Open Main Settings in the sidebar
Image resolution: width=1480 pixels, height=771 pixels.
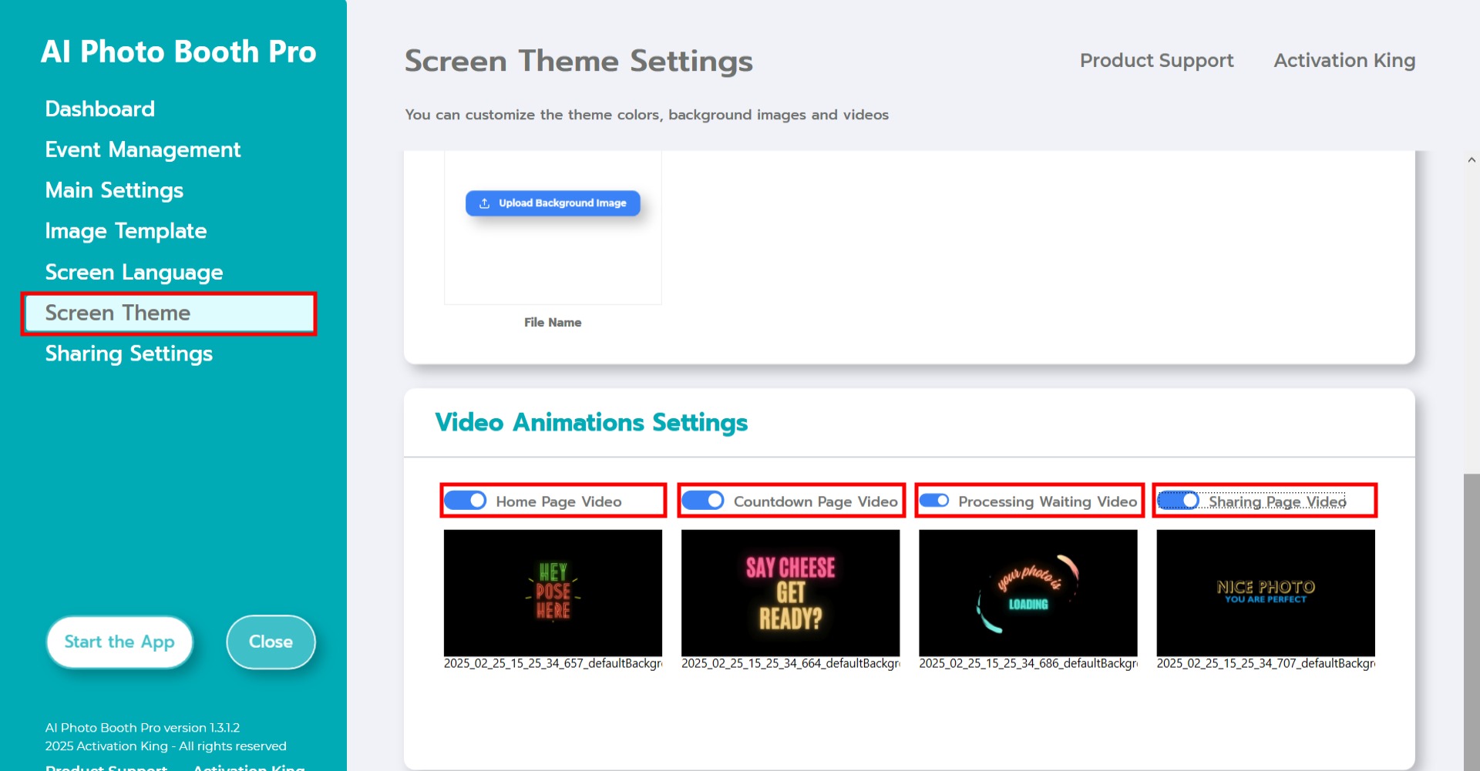pyautogui.click(x=114, y=191)
